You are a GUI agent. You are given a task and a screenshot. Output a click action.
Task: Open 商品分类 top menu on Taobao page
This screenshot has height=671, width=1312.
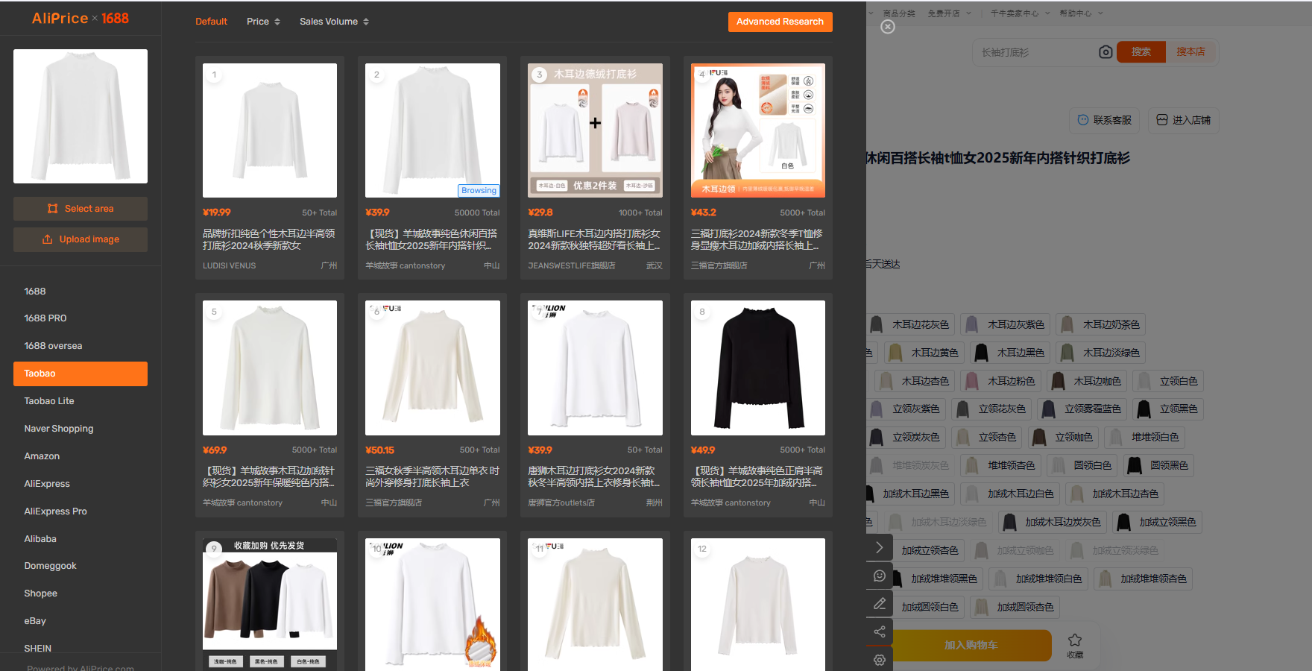click(898, 13)
